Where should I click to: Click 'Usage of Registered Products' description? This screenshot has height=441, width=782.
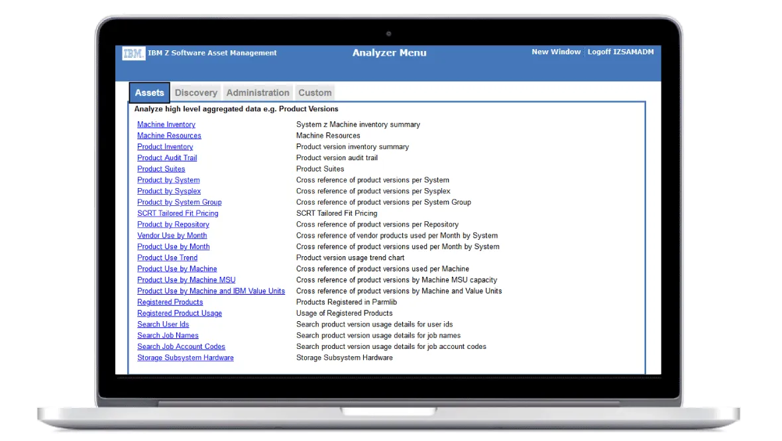click(344, 313)
